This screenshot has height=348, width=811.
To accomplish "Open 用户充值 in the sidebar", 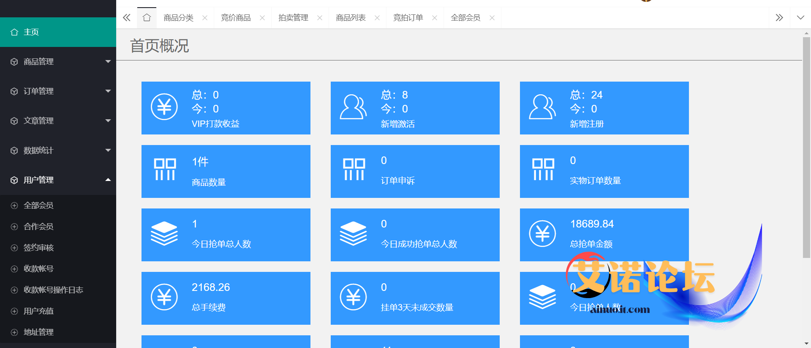I will pyautogui.click(x=58, y=311).
